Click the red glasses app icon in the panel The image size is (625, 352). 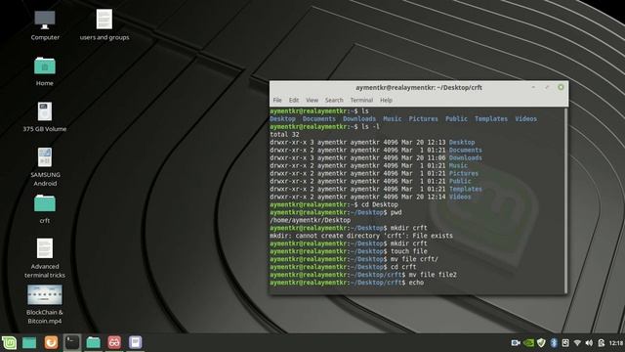click(114, 342)
